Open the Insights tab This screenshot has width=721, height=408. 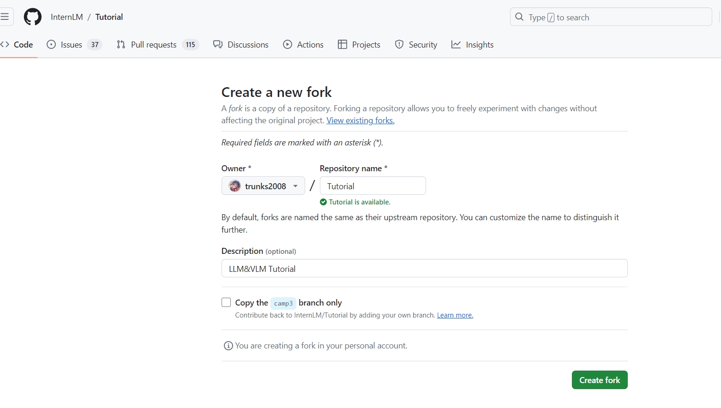point(473,45)
